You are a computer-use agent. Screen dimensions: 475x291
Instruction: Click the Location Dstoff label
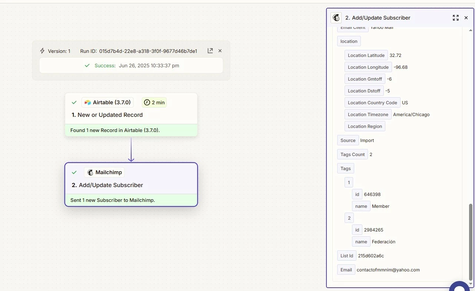[364, 91]
